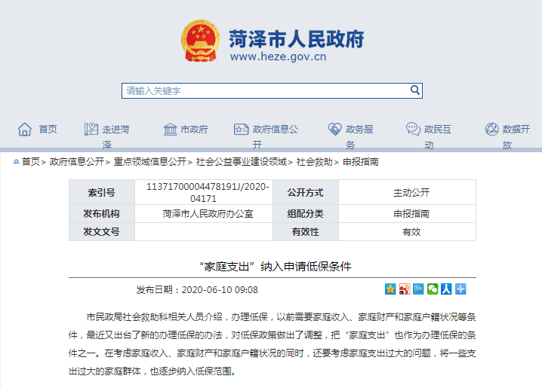The image size is (542, 388).
Task: Click 首页 in the breadcrumb trail
Action: (30, 161)
